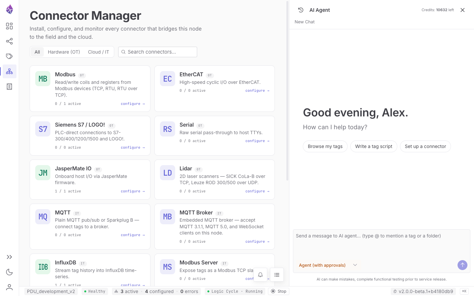Click the Modbus Server card title
This screenshot has width=474, height=296.
[x=198, y=262]
